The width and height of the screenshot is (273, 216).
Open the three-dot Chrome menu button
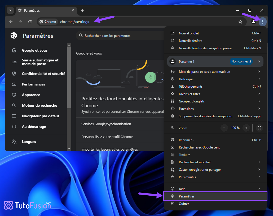(x=262, y=22)
